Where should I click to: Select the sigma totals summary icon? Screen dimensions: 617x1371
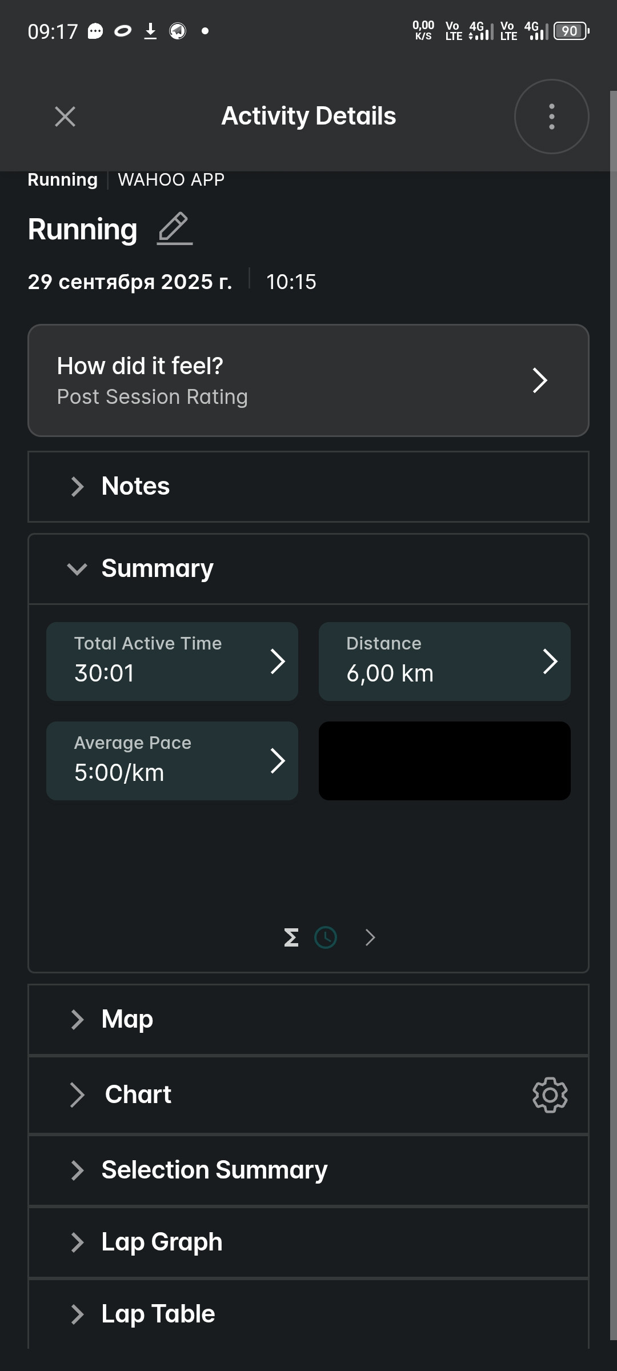tap(291, 937)
